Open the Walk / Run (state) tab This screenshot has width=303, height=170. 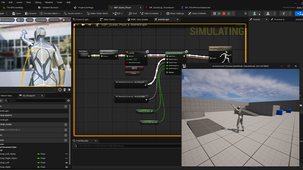(x=137, y=19)
